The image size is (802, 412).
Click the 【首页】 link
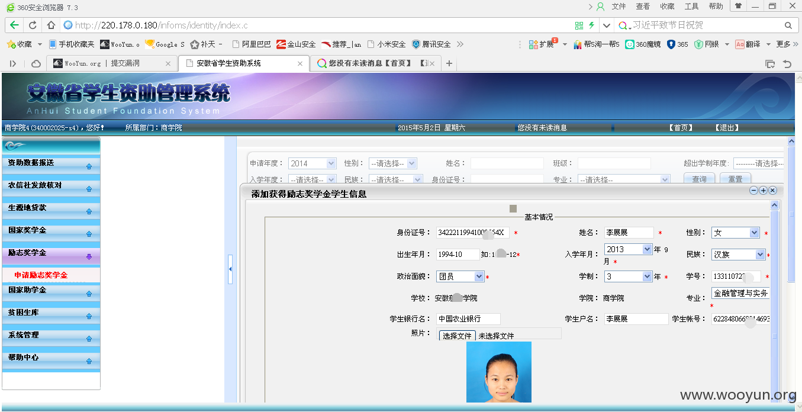(x=681, y=128)
